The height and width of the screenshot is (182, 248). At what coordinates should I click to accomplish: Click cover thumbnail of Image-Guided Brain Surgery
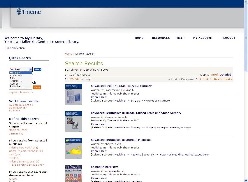(73, 122)
